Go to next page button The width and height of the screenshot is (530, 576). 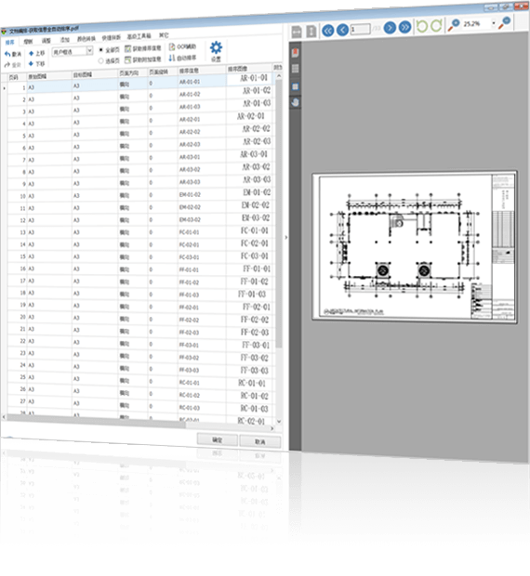click(x=390, y=28)
